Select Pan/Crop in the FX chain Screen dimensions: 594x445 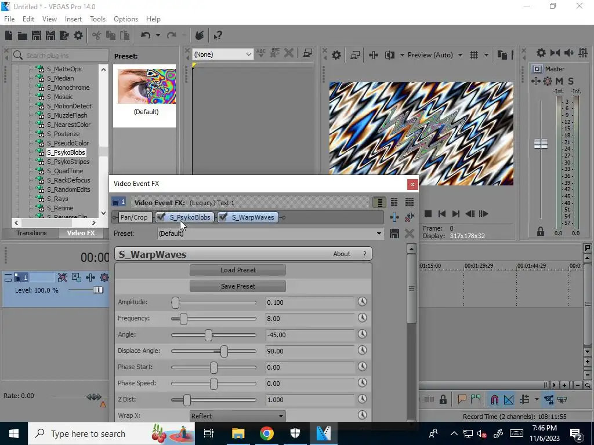[134, 217]
